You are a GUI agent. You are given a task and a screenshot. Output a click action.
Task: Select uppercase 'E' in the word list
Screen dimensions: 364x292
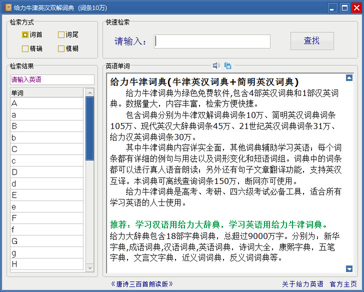46,195
